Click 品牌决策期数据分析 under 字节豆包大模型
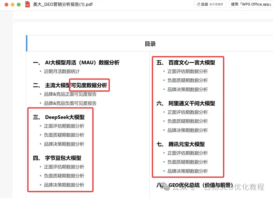The image size is (273, 198). click(x=64, y=185)
